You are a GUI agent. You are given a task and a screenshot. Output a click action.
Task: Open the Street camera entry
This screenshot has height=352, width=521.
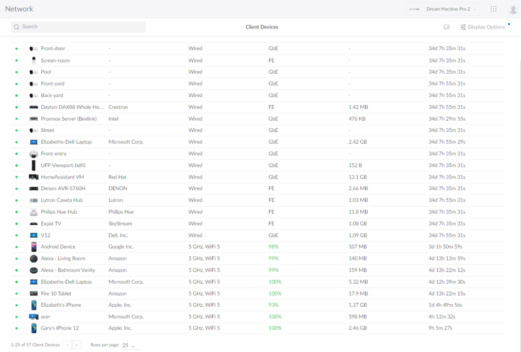(x=258, y=130)
